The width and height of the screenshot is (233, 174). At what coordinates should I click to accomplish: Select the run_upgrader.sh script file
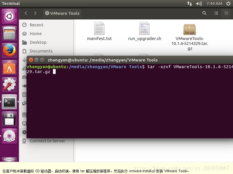(x=144, y=28)
